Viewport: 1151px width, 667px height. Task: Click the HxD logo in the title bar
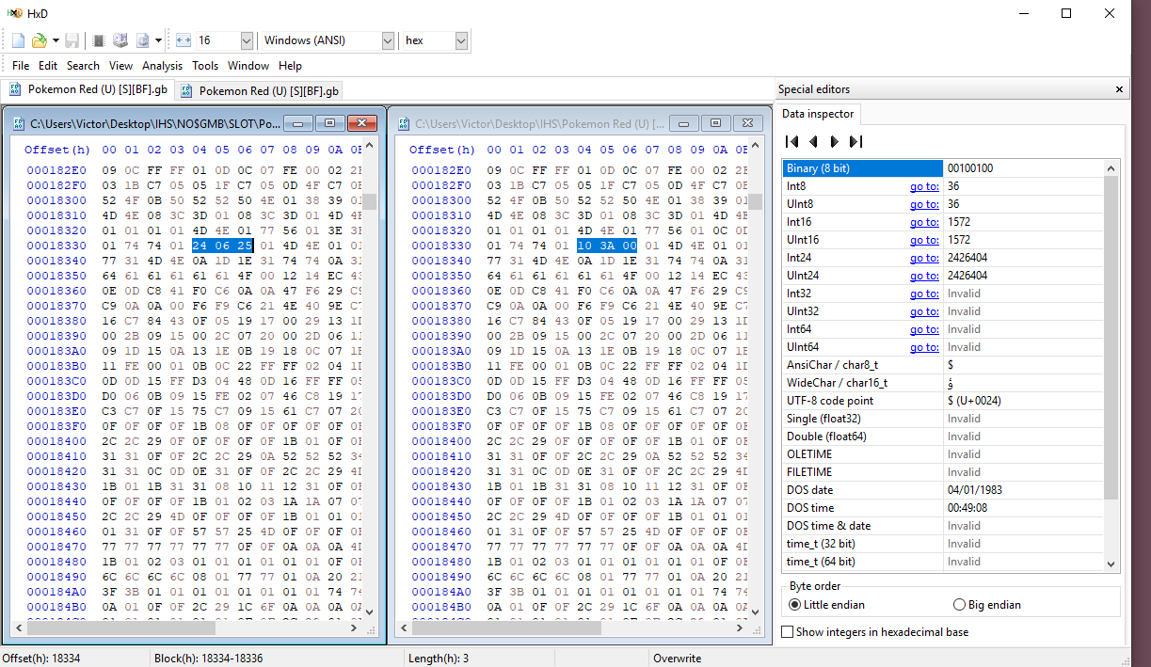tap(15, 13)
